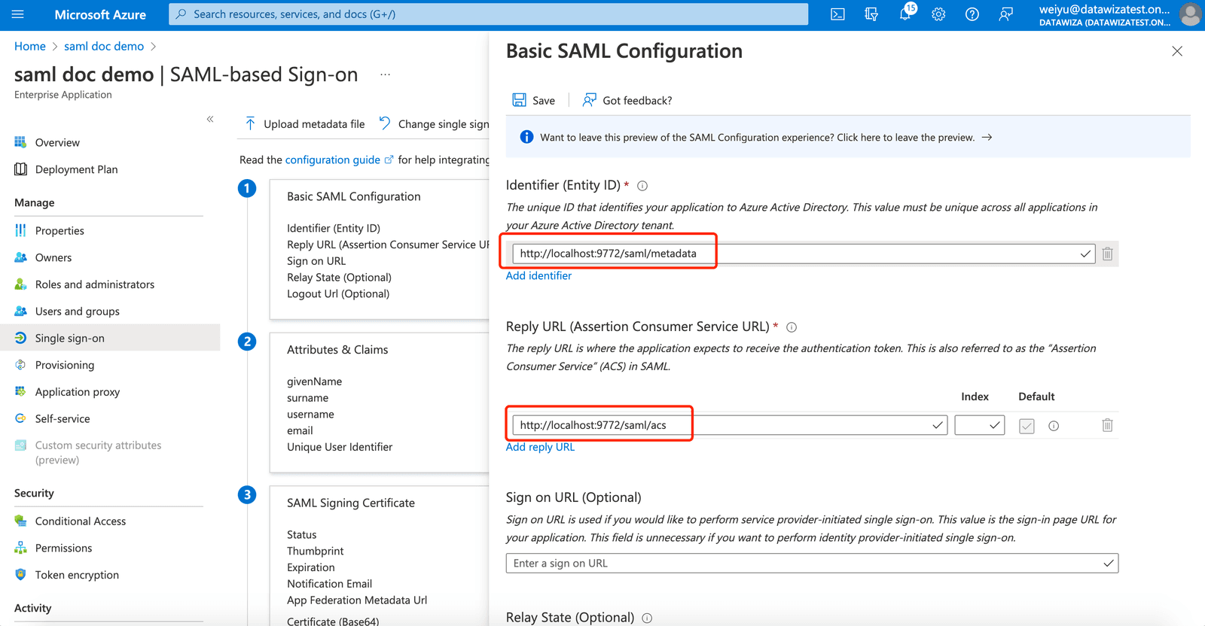Click the Reply URL field with saml/acs

pos(730,425)
